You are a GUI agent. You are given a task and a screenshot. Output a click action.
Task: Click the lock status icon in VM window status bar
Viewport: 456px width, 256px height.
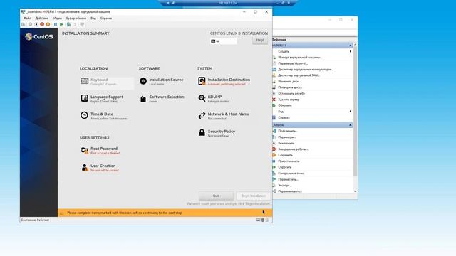point(266,220)
